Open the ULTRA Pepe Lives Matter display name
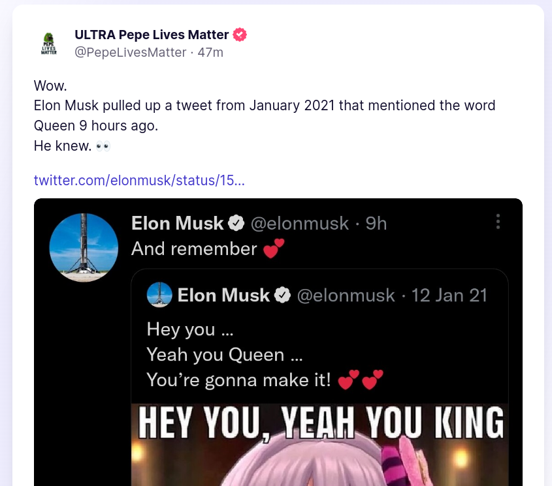Image resolution: width=552 pixels, height=486 pixels. (x=152, y=35)
